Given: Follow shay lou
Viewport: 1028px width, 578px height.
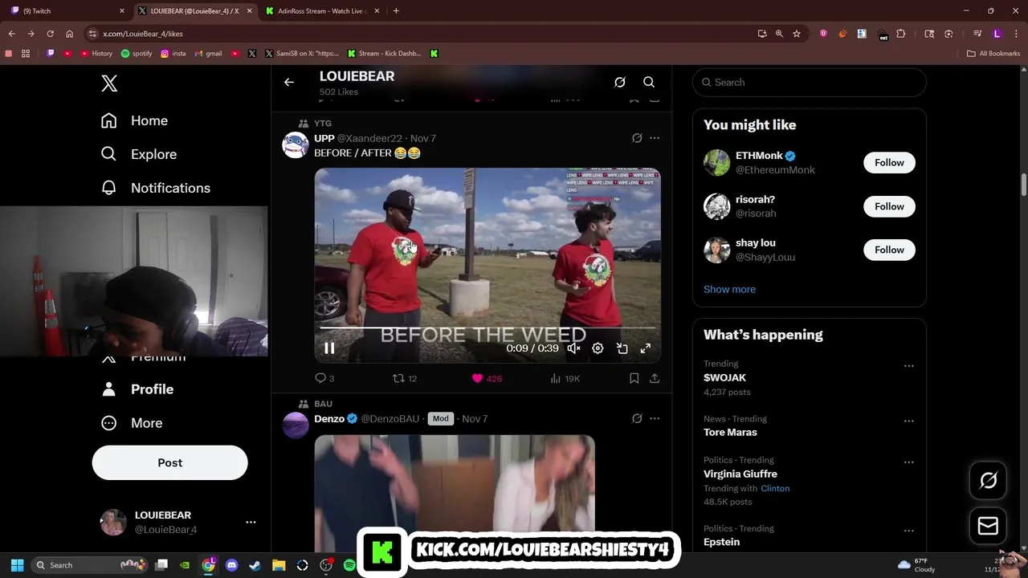Looking at the screenshot, I should click(x=889, y=250).
